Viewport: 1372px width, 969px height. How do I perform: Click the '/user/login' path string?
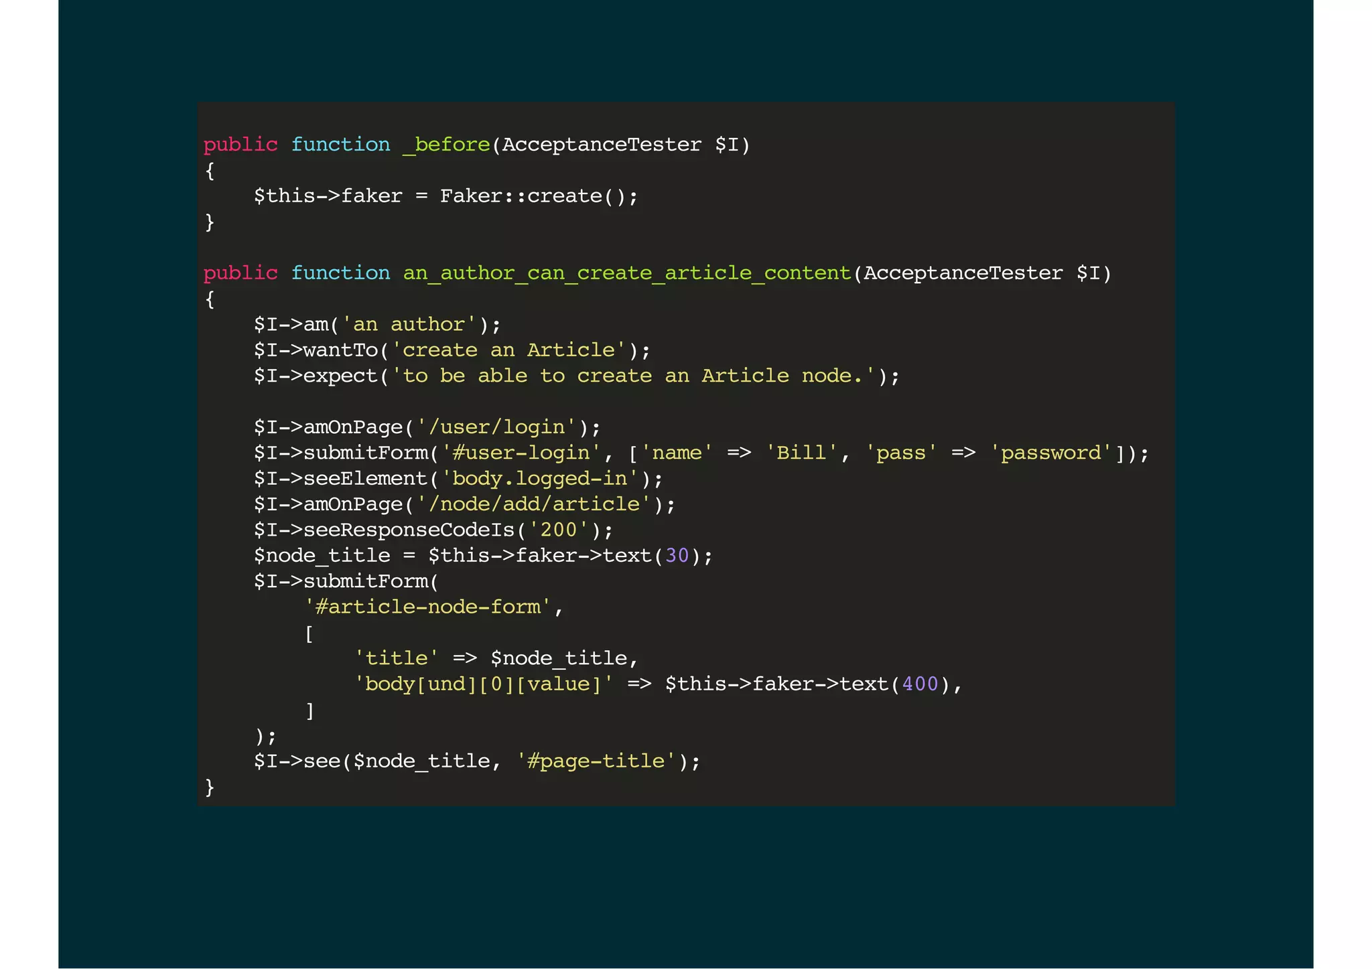(496, 427)
